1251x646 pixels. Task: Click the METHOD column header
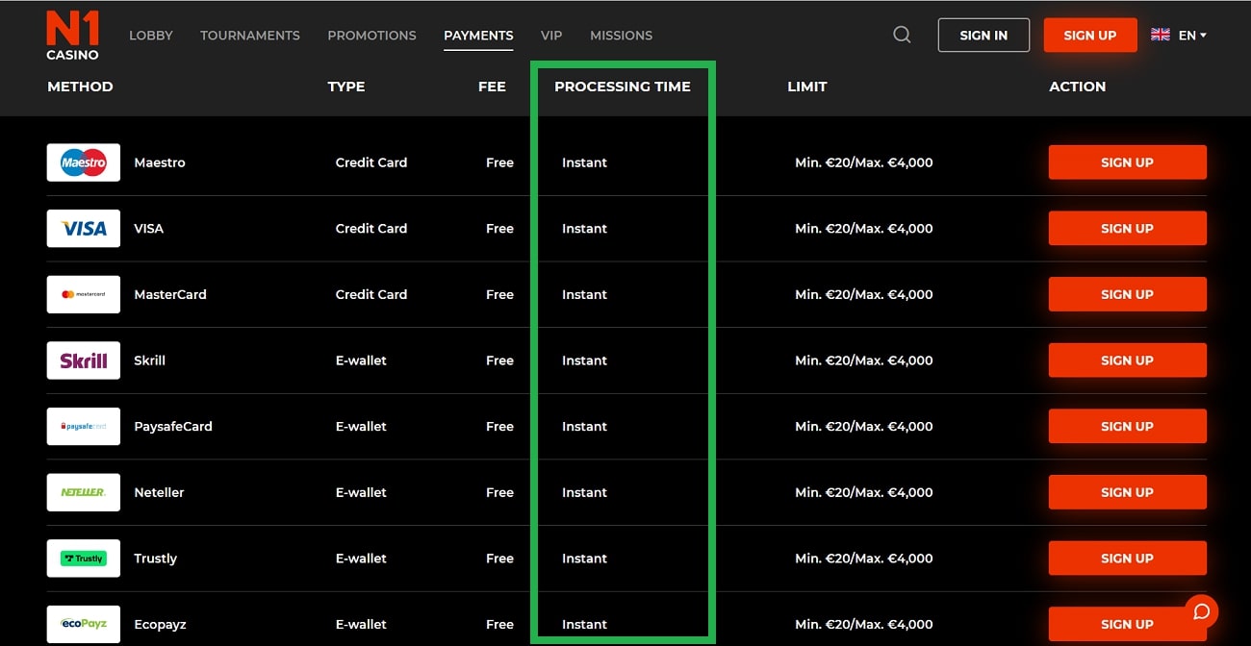coord(80,87)
